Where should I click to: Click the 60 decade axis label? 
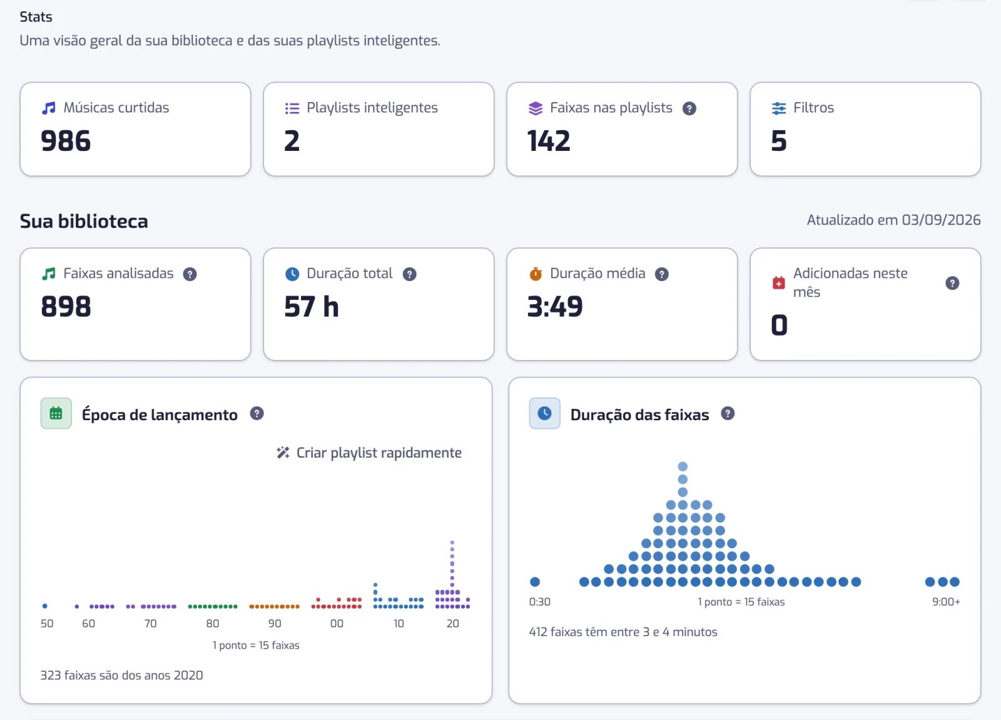pos(89,624)
